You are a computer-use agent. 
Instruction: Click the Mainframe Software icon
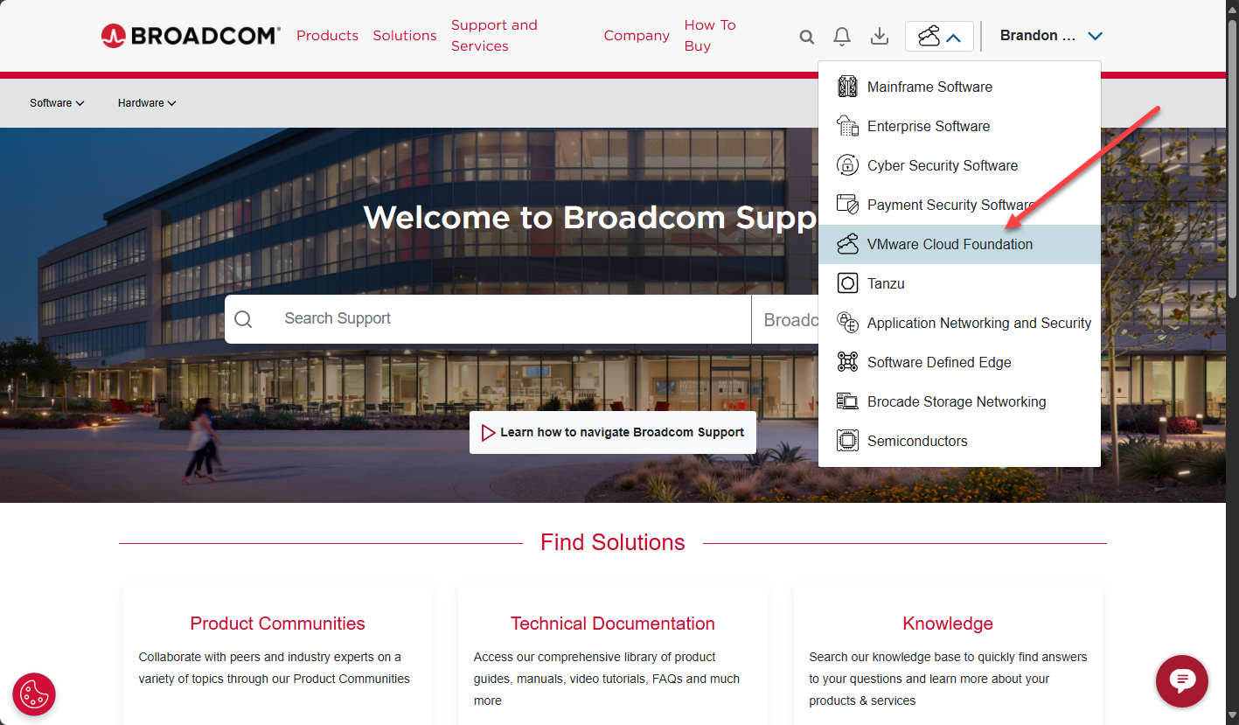click(x=847, y=87)
